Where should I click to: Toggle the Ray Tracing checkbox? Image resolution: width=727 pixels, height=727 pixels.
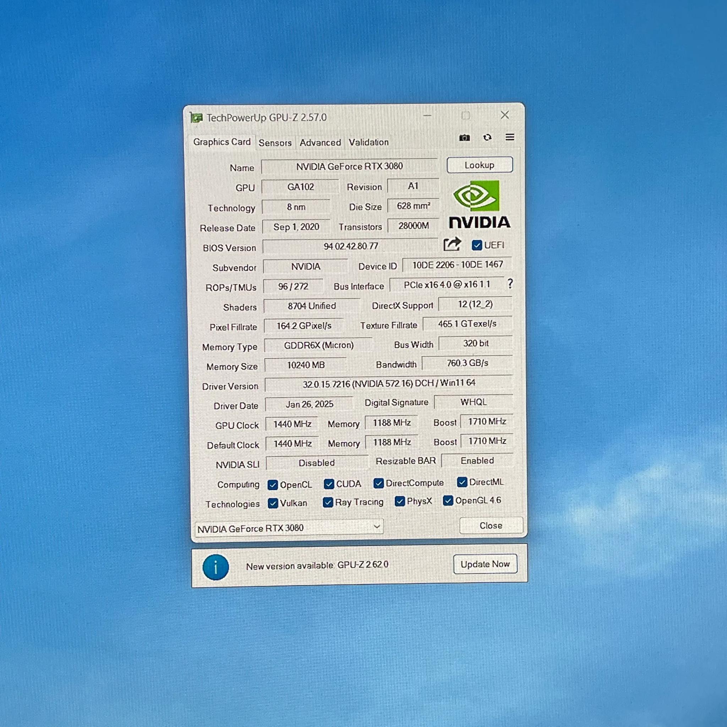328,502
